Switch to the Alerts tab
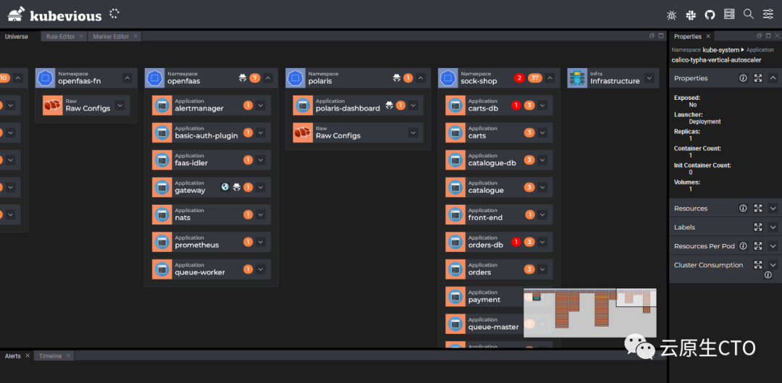The image size is (782, 383). click(13, 356)
